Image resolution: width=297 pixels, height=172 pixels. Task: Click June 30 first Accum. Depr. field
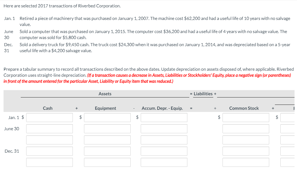point(164,129)
